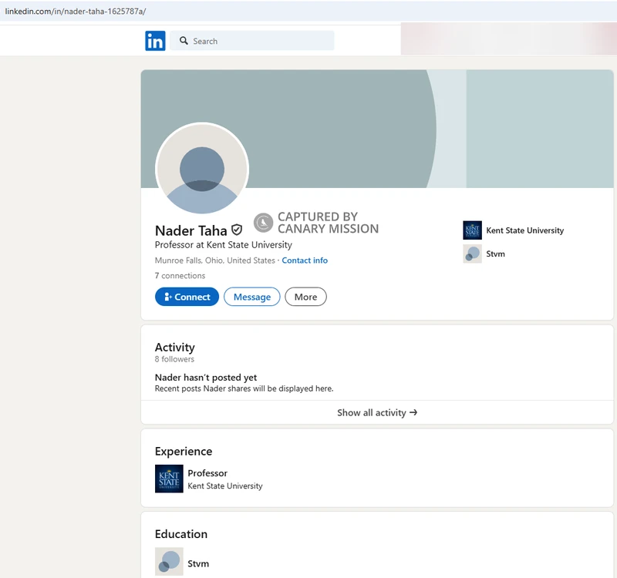The width and height of the screenshot is (617, 578).
Task: Click the 8 followers text
Action: [x=174, y=359]
